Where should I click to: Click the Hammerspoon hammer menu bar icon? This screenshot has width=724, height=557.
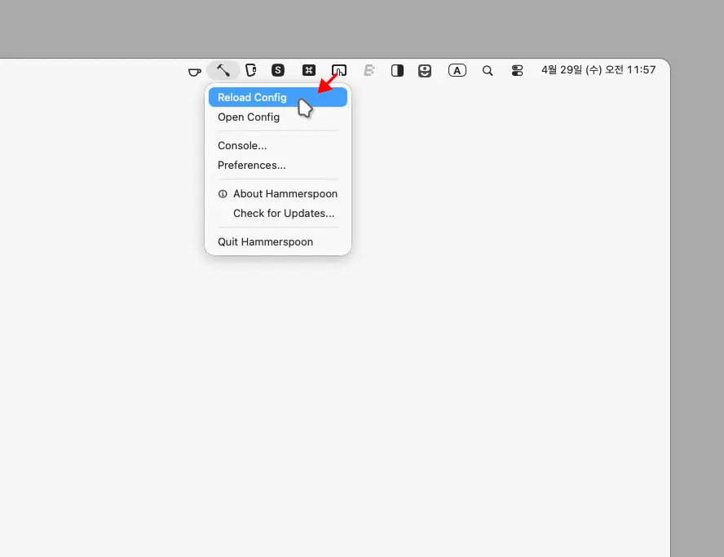point(223,70)
